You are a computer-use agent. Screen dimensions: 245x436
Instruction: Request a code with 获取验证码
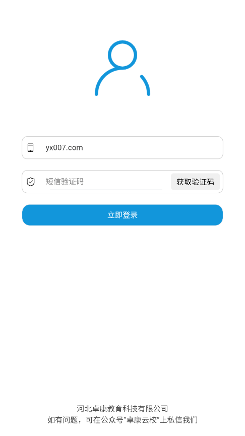click(195, 182)
